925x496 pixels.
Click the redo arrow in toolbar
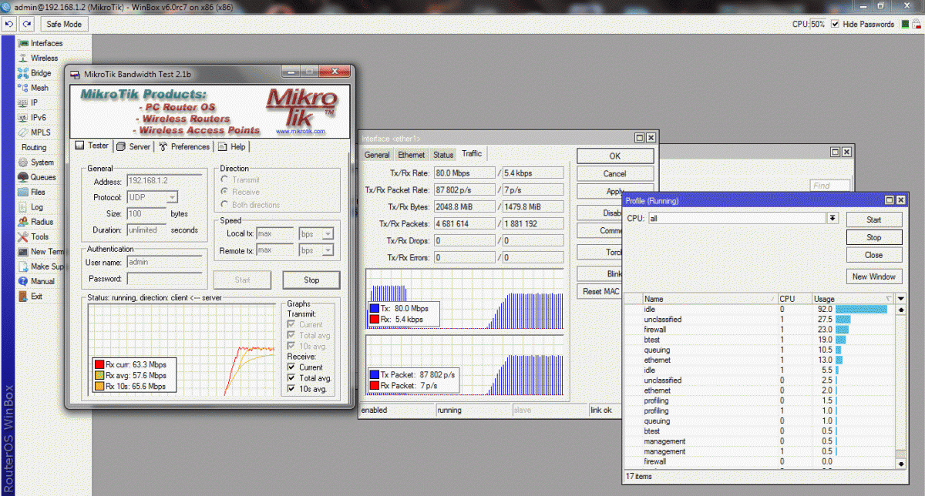tap(27, 24)
